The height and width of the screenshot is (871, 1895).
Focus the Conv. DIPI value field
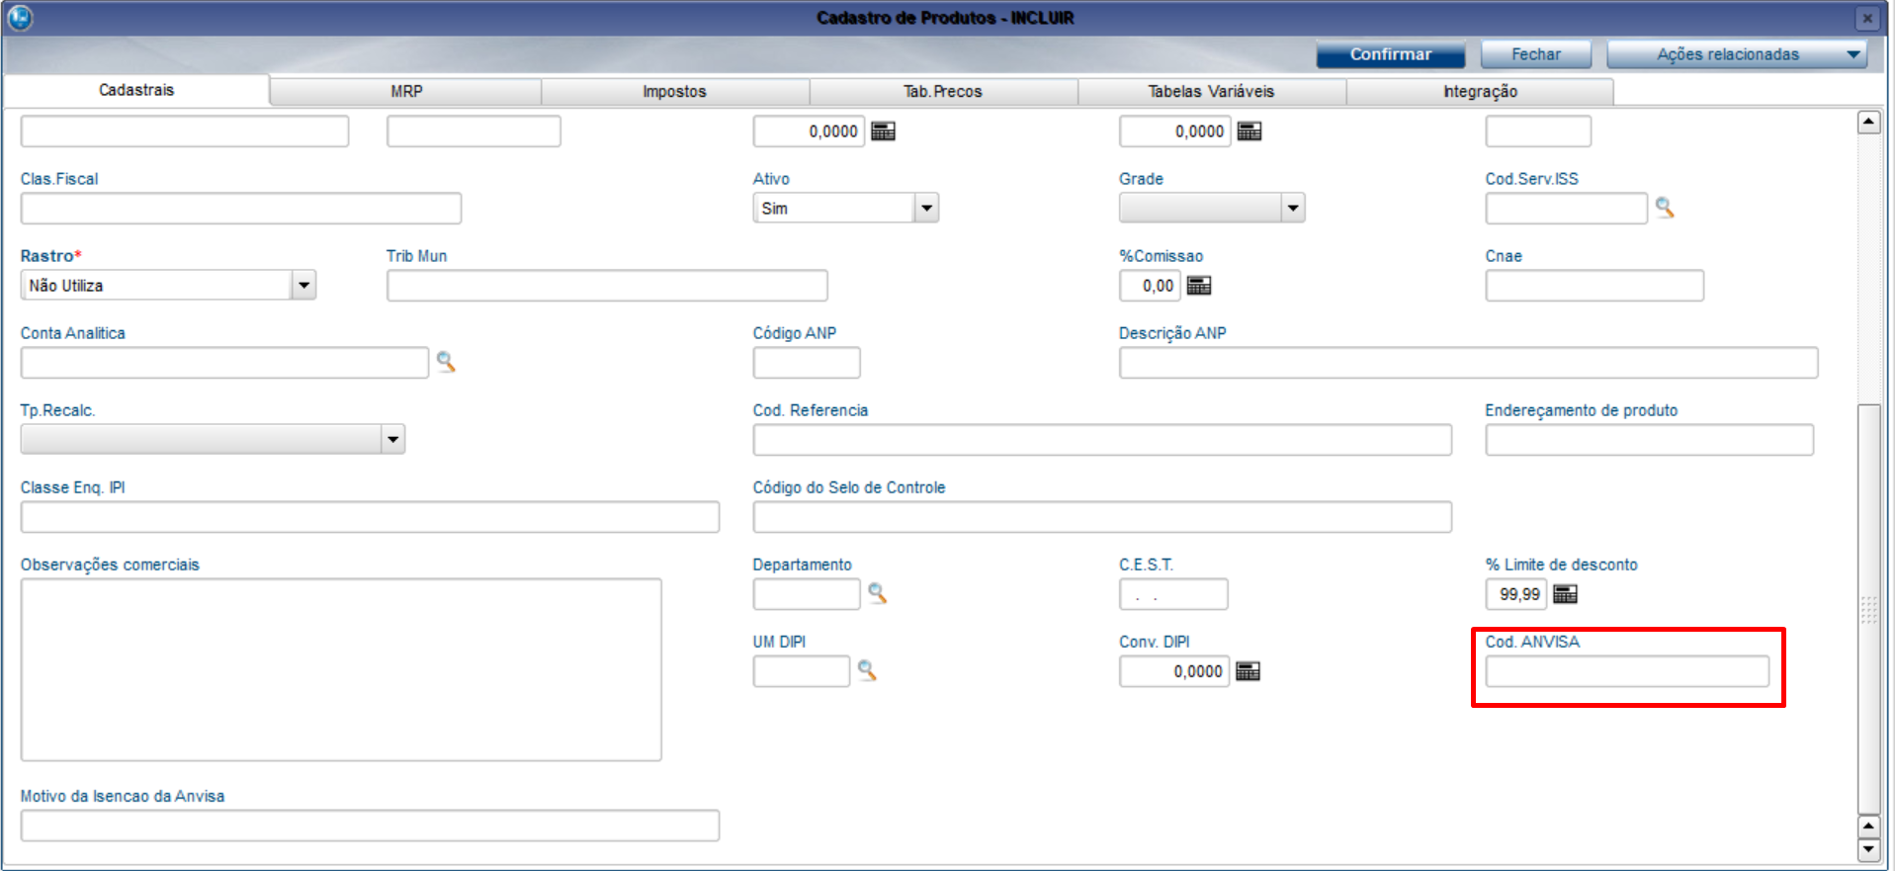pos(1174,671)
